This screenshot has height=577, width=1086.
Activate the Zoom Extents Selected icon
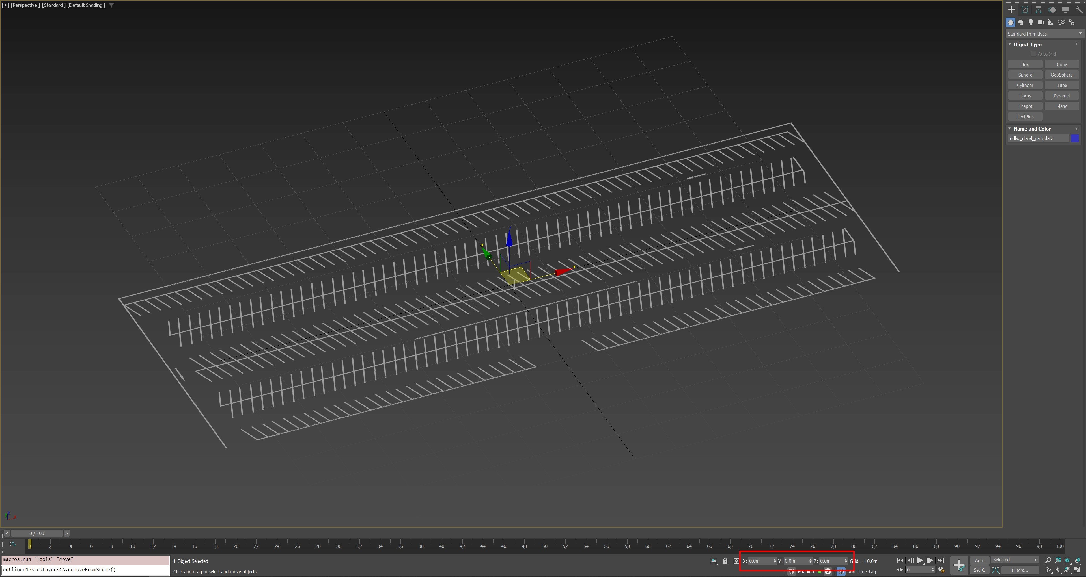(1067, 560)
